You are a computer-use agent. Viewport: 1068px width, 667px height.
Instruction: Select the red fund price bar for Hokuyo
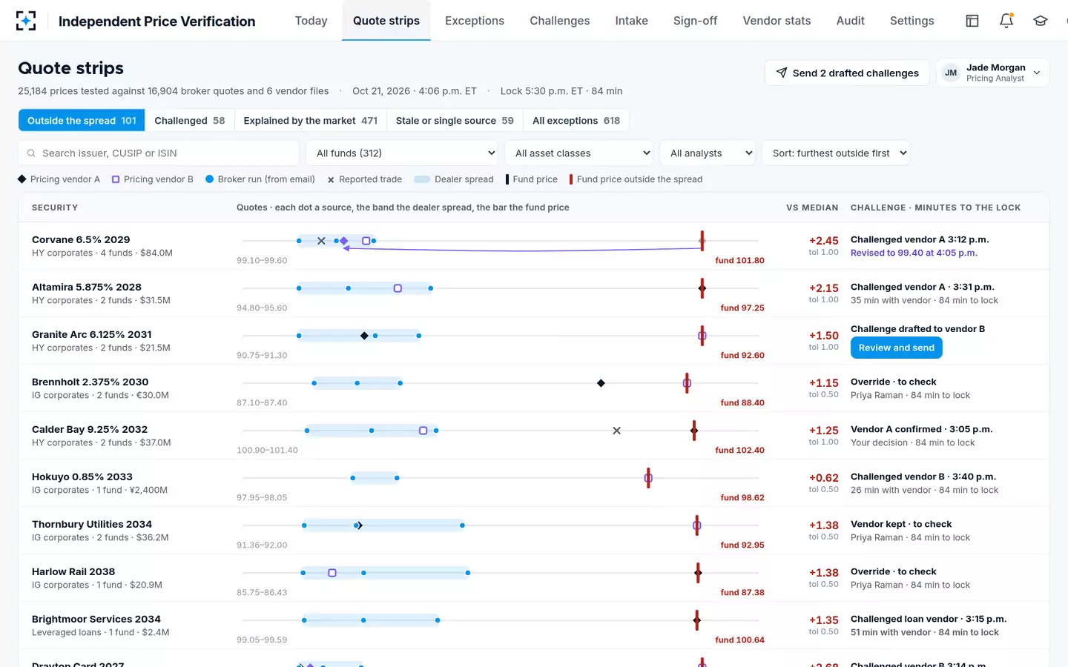pos(648,478)
